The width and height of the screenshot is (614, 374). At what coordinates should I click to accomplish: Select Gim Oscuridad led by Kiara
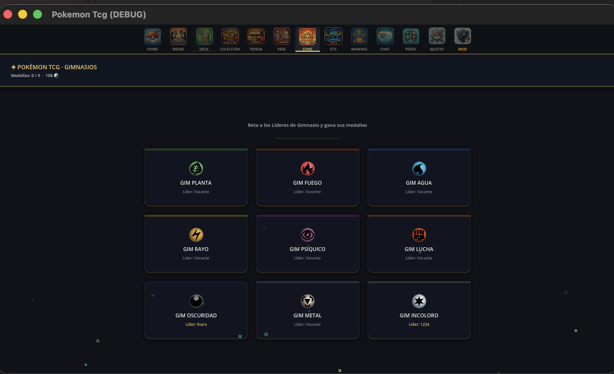tap(196, 311)
